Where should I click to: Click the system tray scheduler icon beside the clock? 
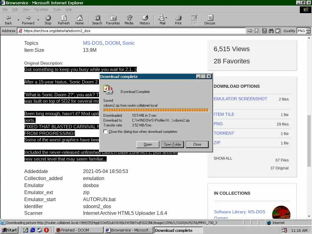pos(285,230)
